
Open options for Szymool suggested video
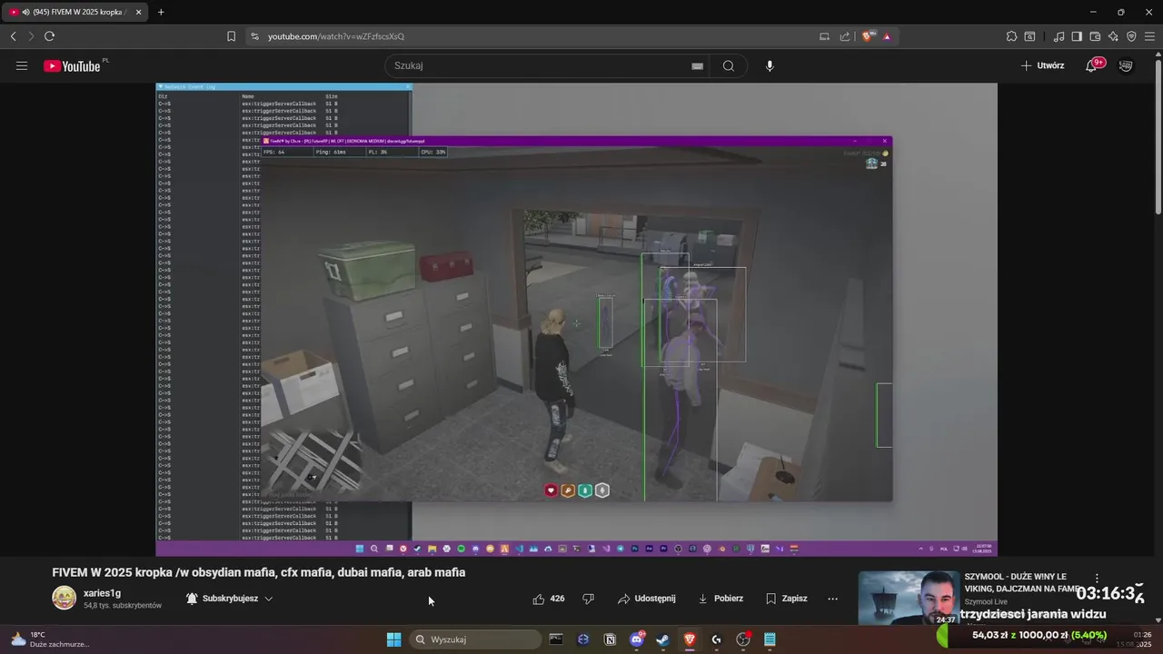point(1097,579)
